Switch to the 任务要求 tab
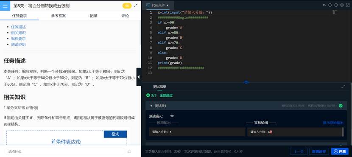Viewport: 352px width, 157px height. tap(20, 16)
